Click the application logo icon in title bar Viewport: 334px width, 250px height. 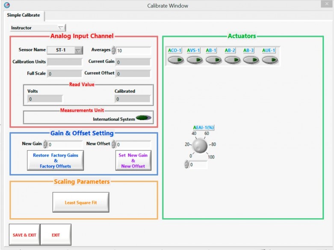7,5
